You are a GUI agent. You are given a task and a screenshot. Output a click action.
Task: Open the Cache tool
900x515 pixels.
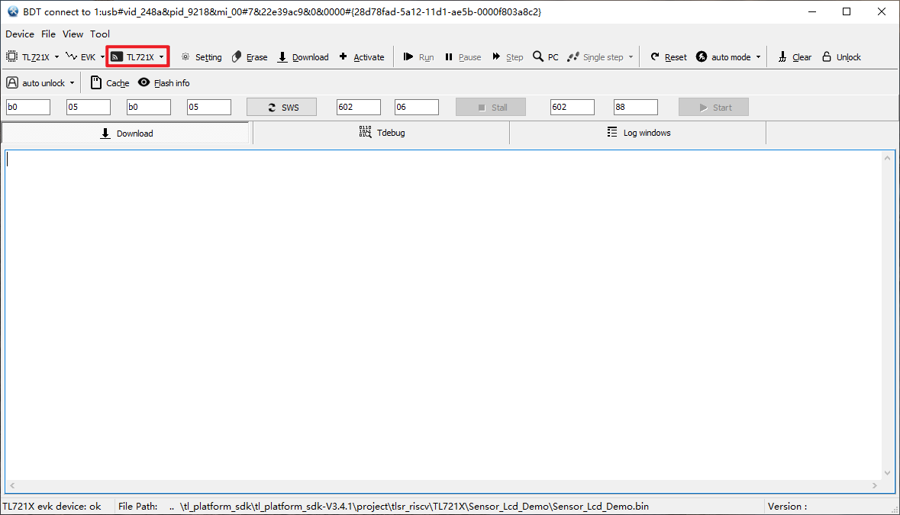96,83
